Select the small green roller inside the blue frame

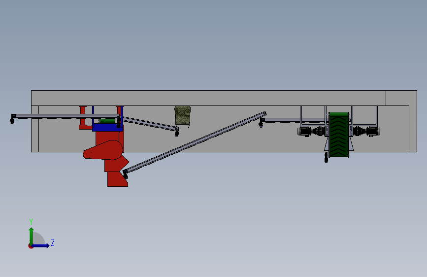107,120
